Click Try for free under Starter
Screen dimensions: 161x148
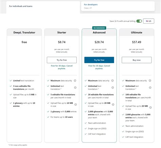pyautogui.click(x=62, y=60)
